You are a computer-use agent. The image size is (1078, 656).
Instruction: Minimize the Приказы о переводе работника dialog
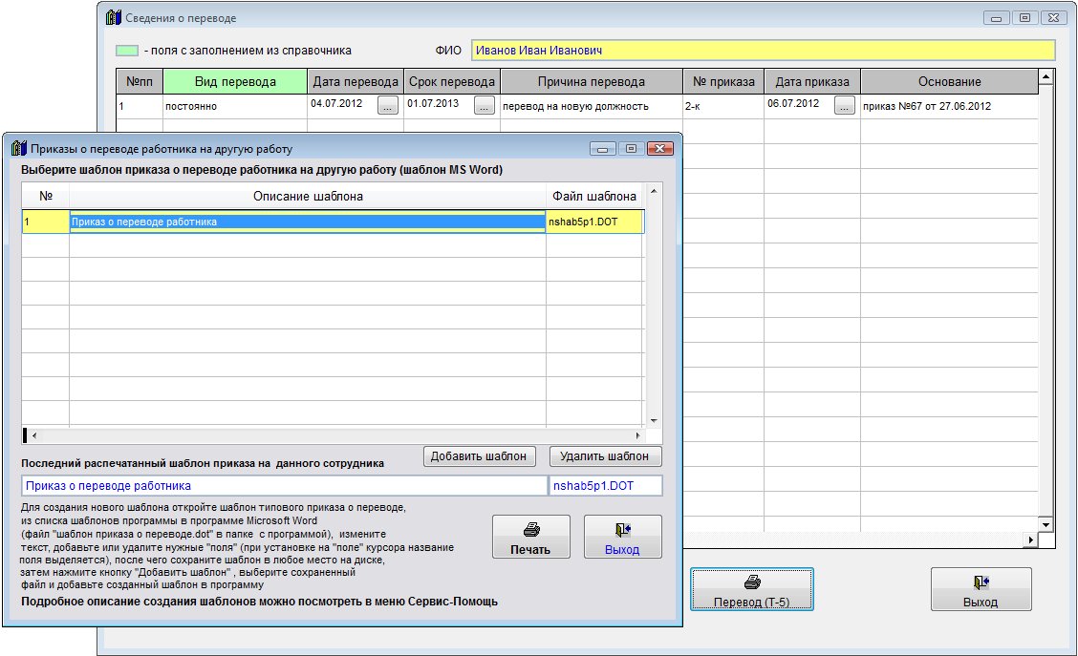[x=602, y=148]
